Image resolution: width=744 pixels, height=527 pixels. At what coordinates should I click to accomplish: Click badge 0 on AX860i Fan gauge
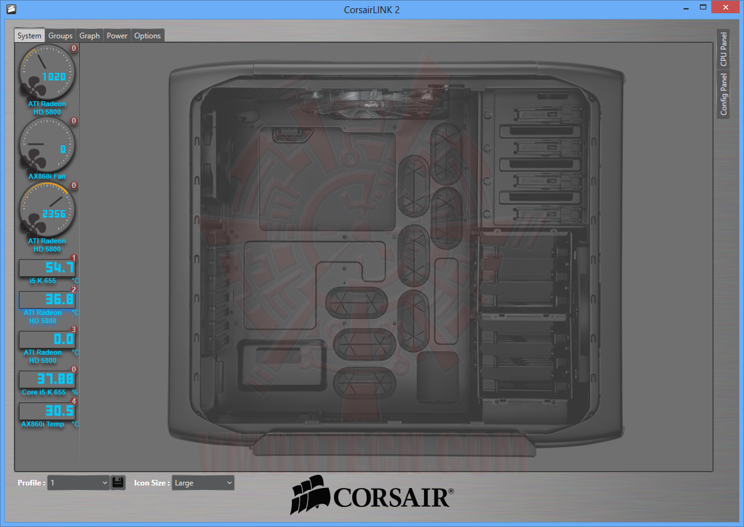pyautogui.click(x=74, y=121)
